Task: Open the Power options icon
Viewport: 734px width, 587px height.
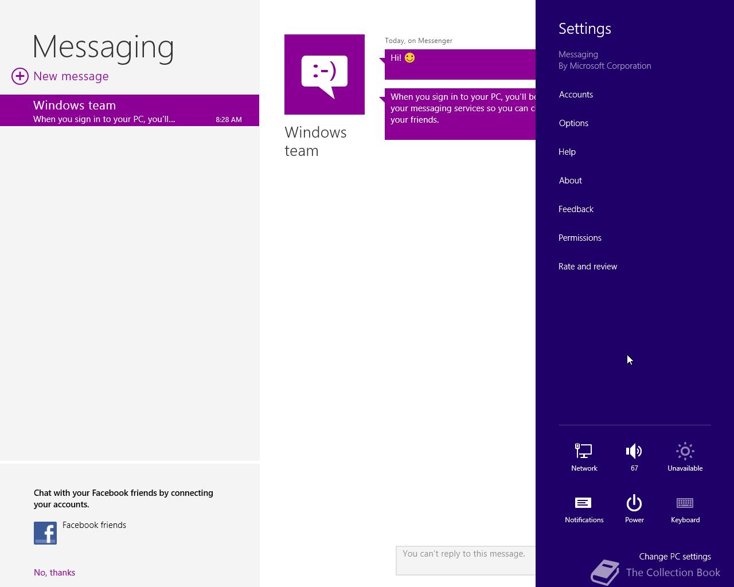Action: (634, 503)
